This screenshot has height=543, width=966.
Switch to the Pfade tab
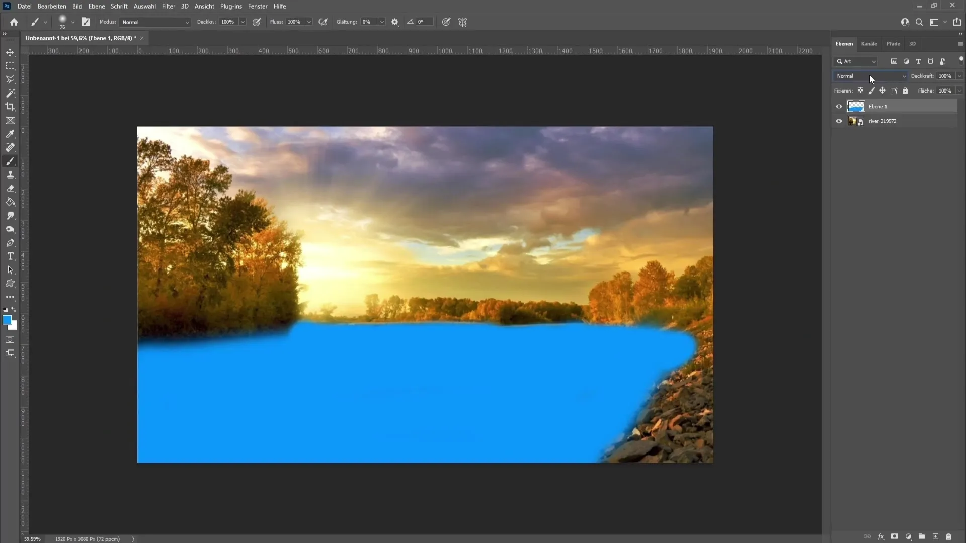coord(893,43)
